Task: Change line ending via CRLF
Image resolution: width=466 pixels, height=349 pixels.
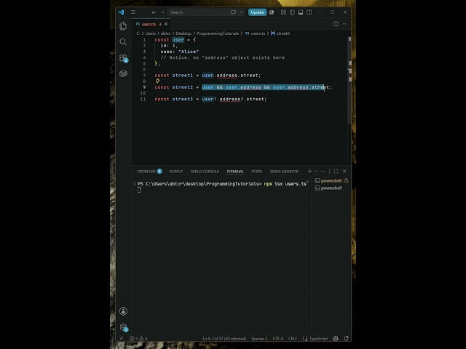Action: 293,338
